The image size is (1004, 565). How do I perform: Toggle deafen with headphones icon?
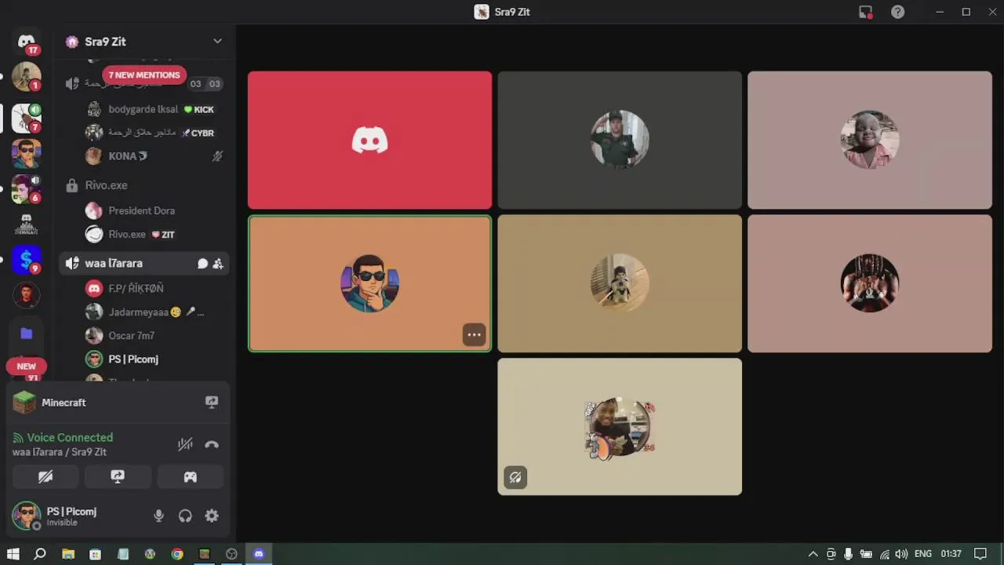pos(185,516)
